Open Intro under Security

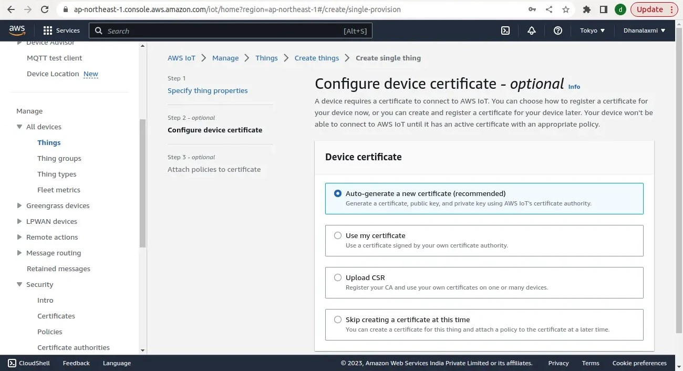pos(45,300)
